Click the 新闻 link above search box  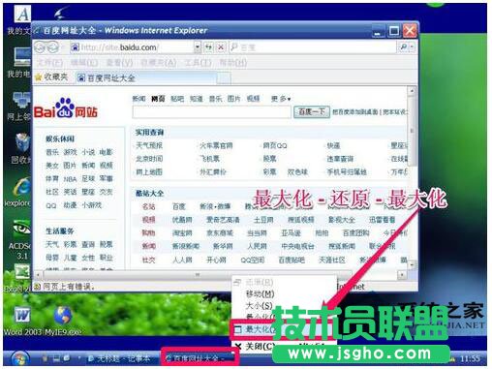click(x=139, y=99)
